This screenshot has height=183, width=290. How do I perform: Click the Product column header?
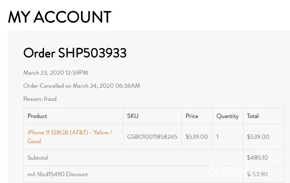[x=37, y=116]
